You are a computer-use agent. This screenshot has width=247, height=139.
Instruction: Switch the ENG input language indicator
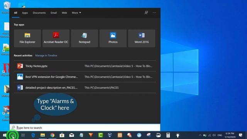coord(220,135)
